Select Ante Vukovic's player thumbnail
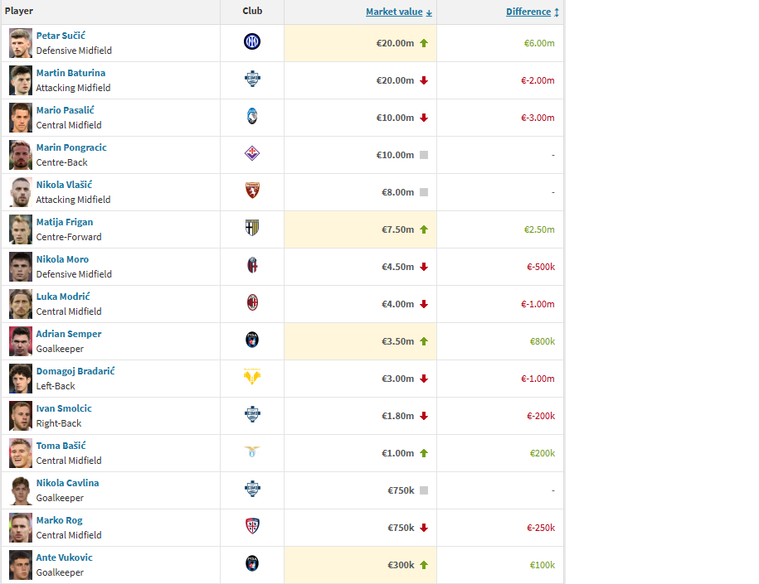The height and width of the screenshot is (584, 759). pyautogui.click(x=21, y=565)
